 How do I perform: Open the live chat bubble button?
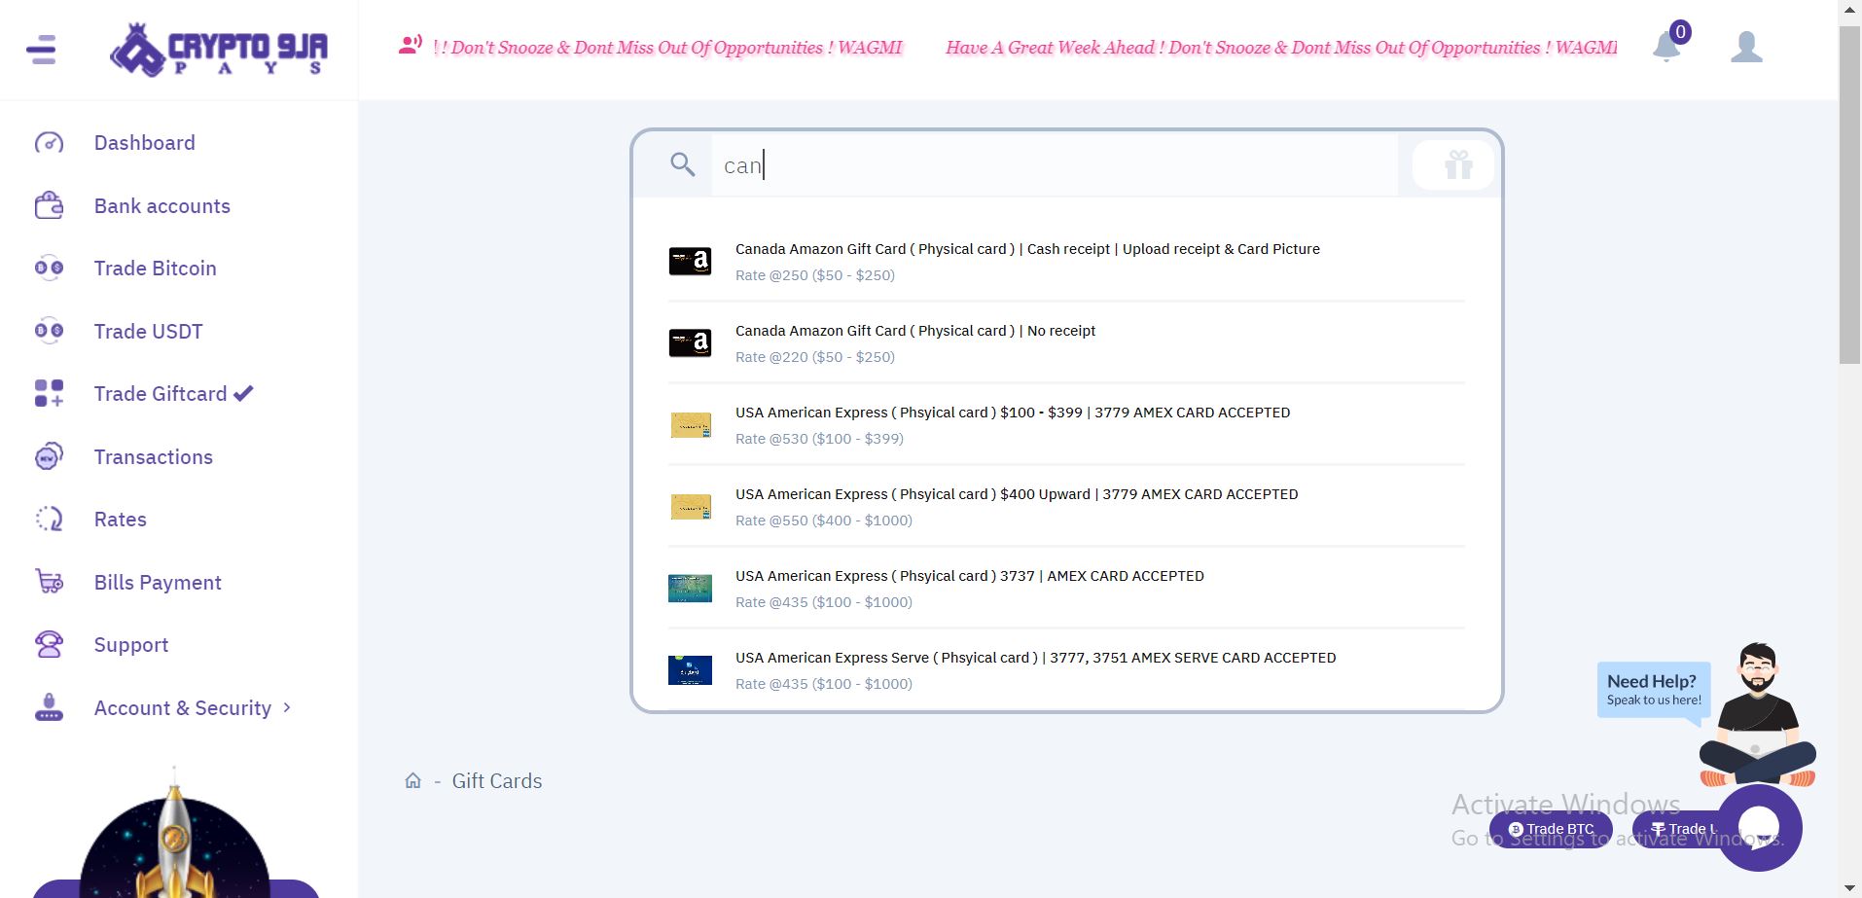point(1759,828)
